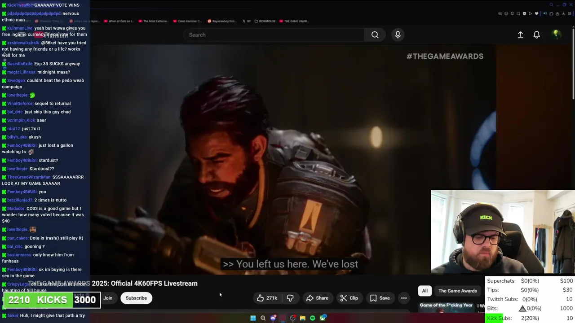This screenshot has height=323, width=575.
Task: Open the tab search icon in title bar
Action: [551, 4]
